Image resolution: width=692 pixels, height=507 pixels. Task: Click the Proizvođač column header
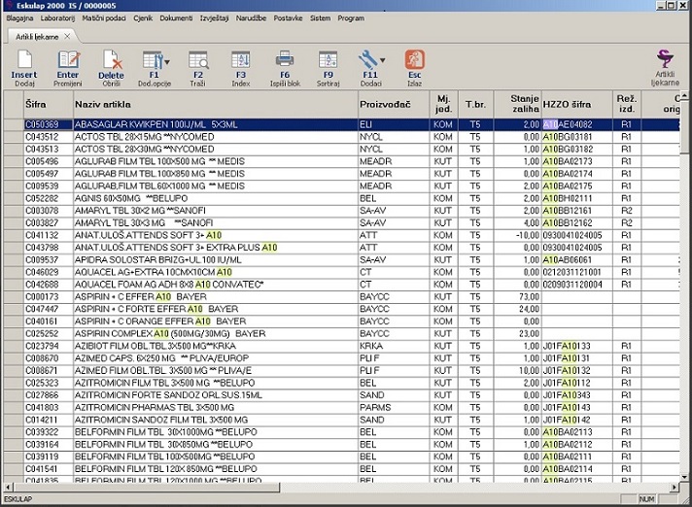click(394, 105)
